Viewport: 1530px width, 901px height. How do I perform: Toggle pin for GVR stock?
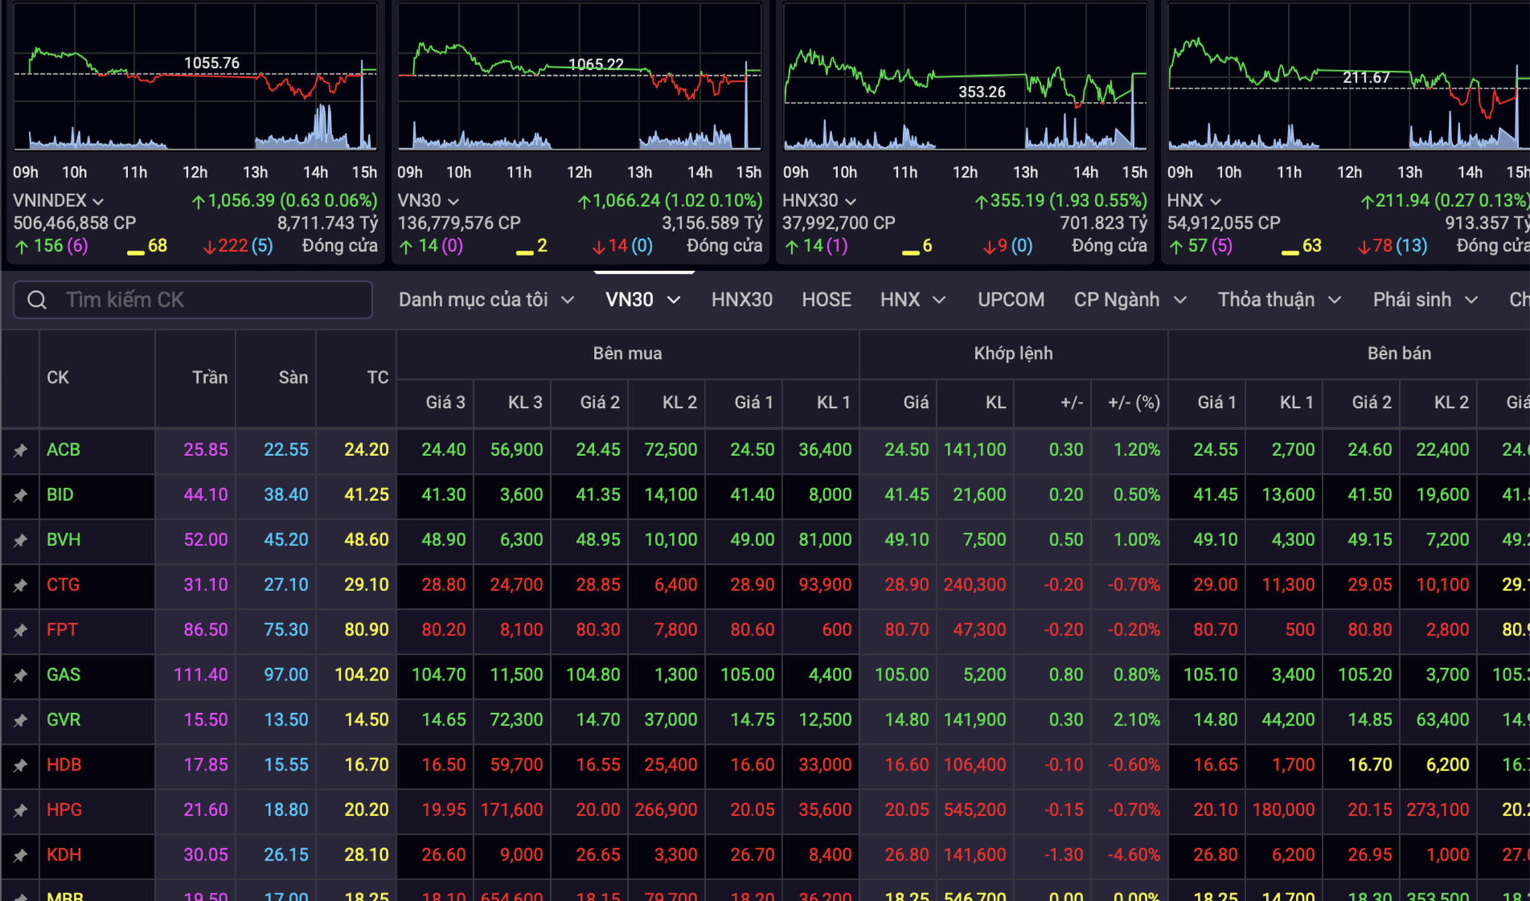20,720
